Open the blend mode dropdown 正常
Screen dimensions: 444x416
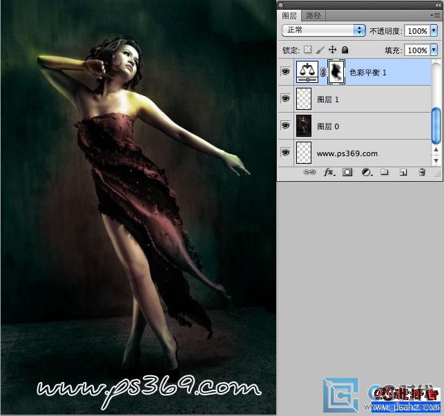[x=323, y=30]
